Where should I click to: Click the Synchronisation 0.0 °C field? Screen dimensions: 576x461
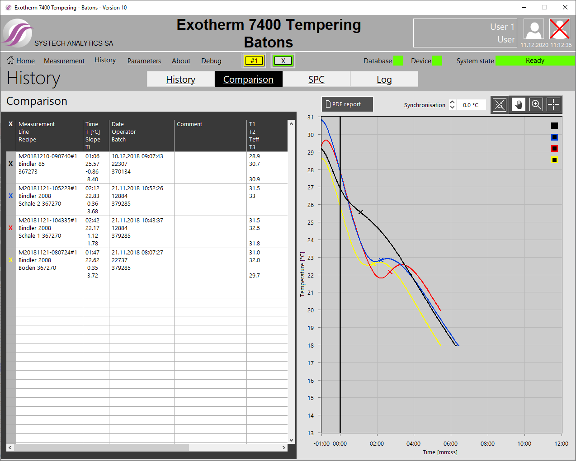[x=471, y=105]
